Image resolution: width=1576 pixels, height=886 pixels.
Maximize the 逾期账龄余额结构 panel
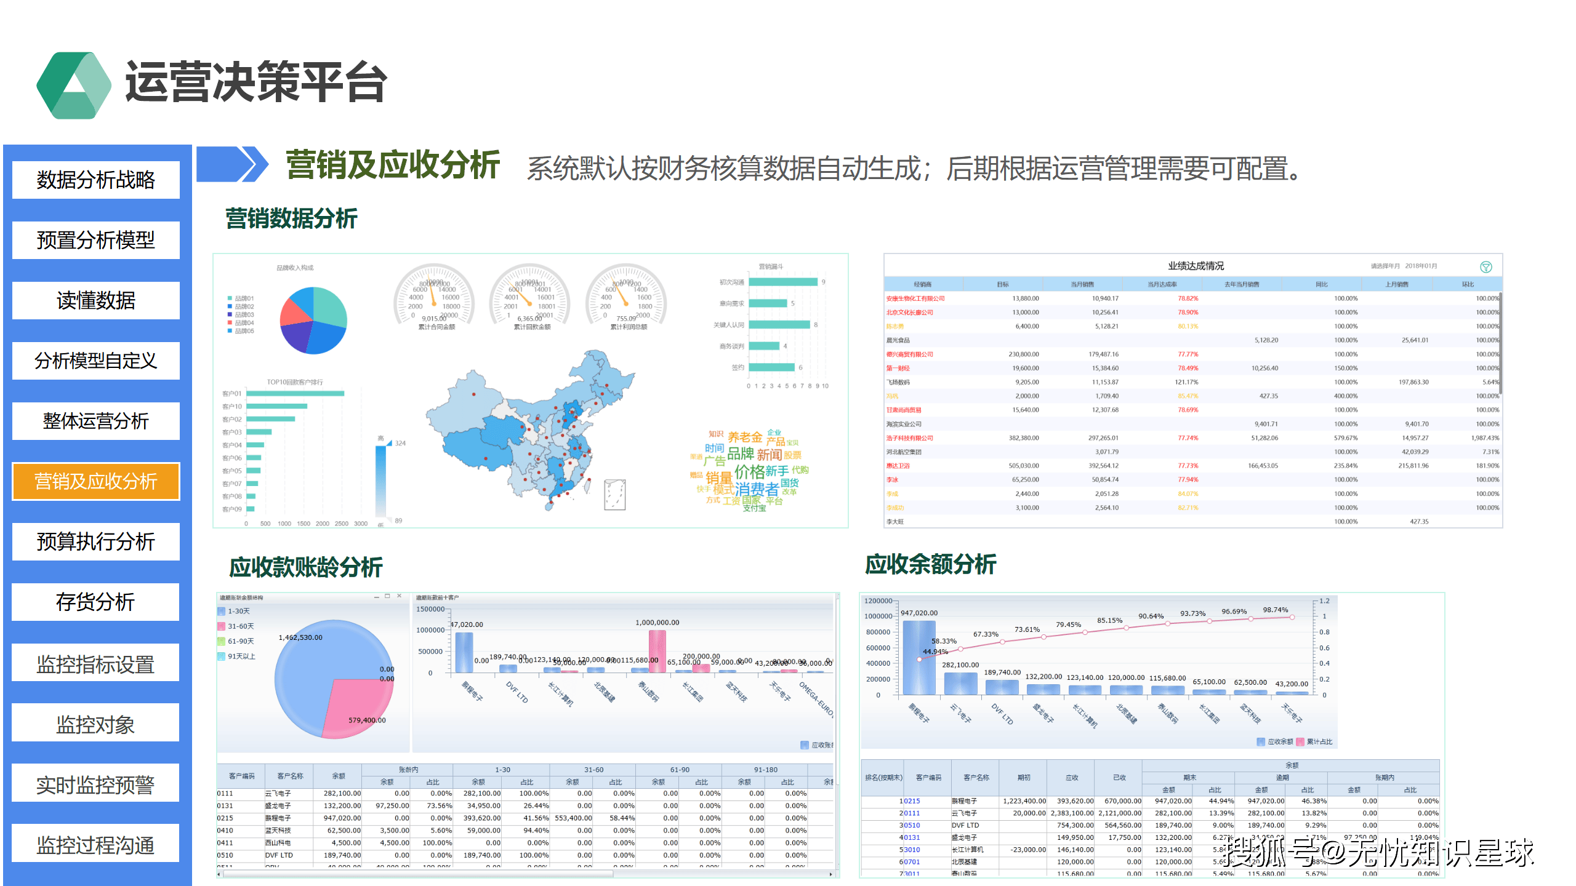pyautogui.click(x=388, y=596)
